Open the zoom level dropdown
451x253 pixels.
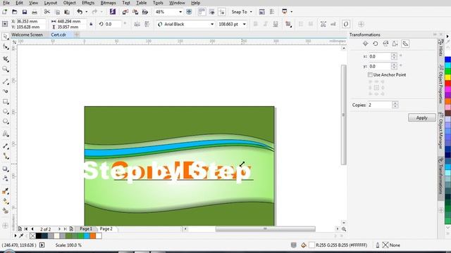pyautogui.click(x=180, y=12)
